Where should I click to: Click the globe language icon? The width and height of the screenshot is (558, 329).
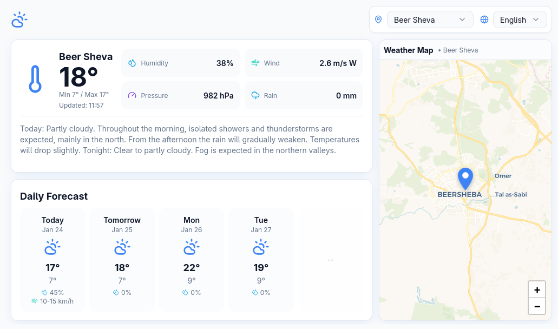pos(484,19)
